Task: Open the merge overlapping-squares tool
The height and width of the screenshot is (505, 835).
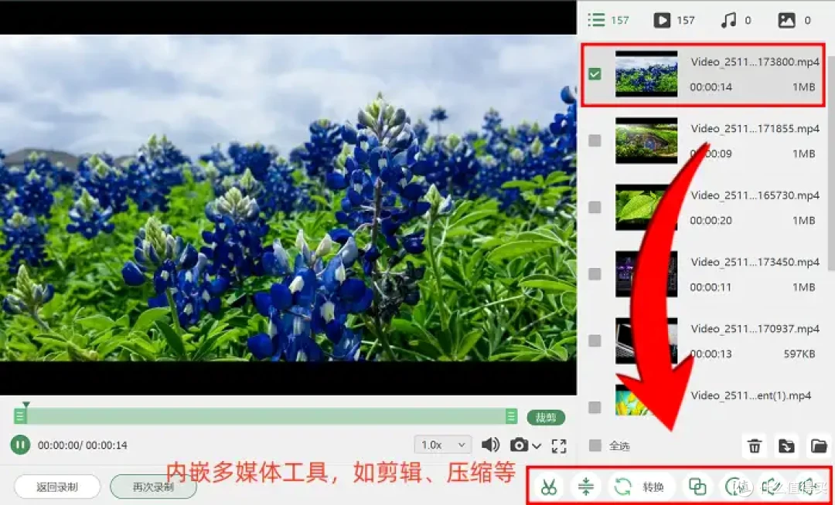Action: [697, 486]
